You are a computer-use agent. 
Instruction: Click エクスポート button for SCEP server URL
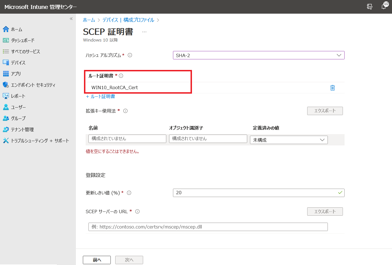(x=325, y=211)
